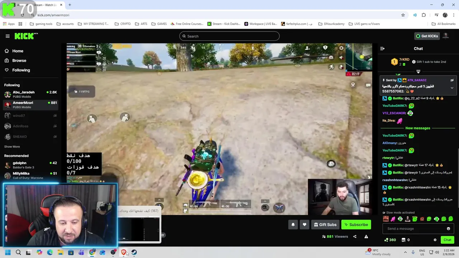The image size is (459, 258).
Task: Click Its_Diva username in chat
Action: tap(389, 121)
